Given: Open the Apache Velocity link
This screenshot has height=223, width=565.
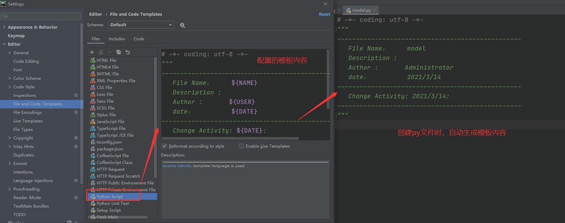Looking at the screenshot, I should (x=177, y=166).
